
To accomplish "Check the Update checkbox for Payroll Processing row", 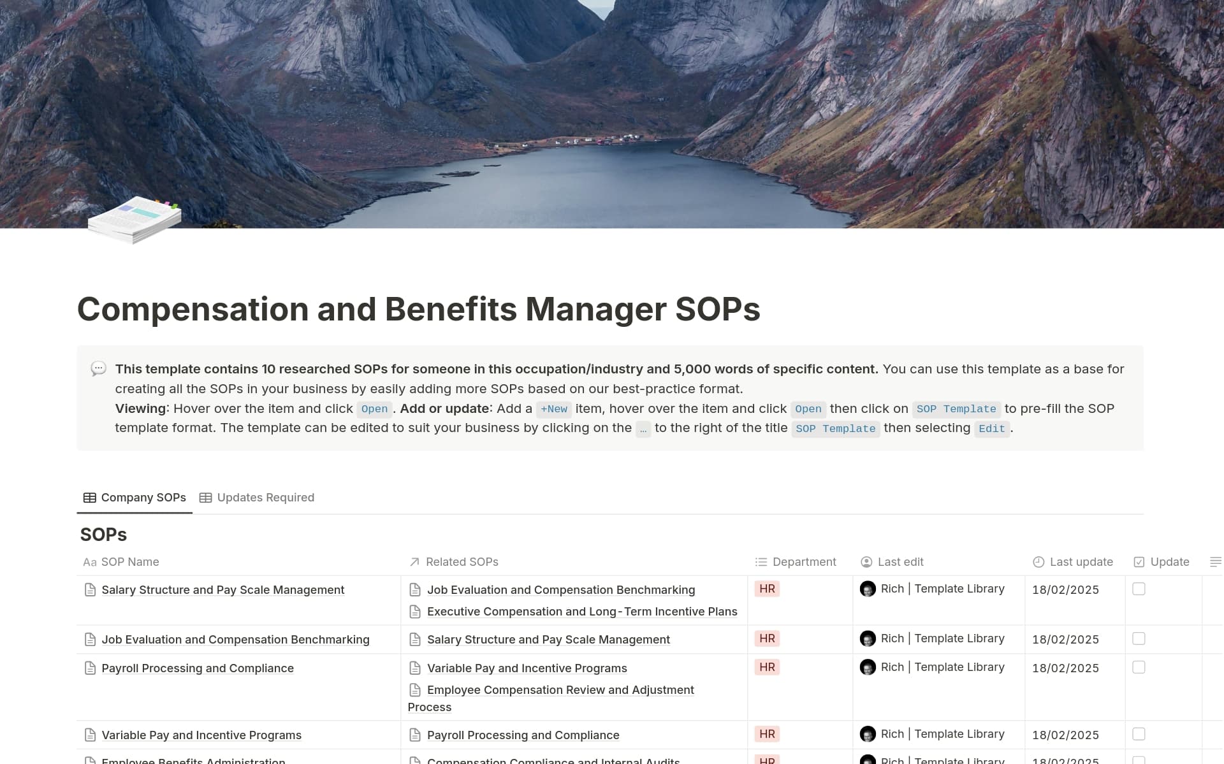I will click(x=1138, y=668).
